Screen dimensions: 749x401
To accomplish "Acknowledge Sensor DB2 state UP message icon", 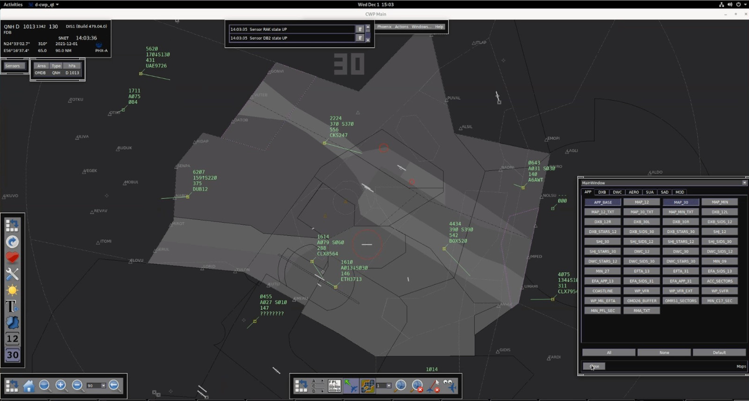I will tap(360, 38).
